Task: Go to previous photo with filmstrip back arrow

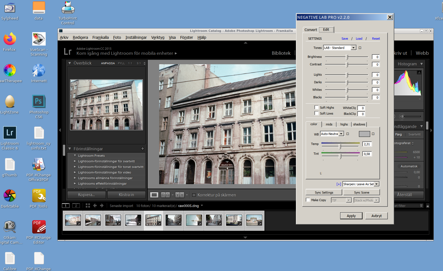Action: point(95,206)
